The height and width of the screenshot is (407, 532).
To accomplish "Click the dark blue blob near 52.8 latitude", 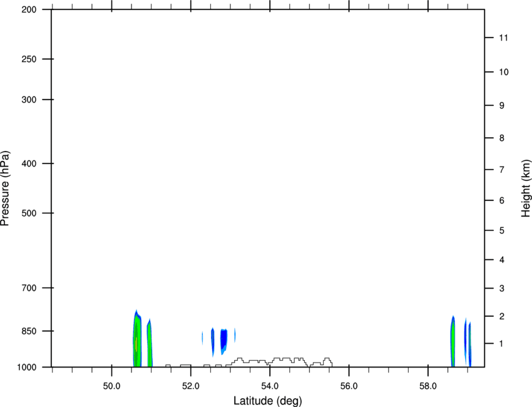I will coord(223,341).
